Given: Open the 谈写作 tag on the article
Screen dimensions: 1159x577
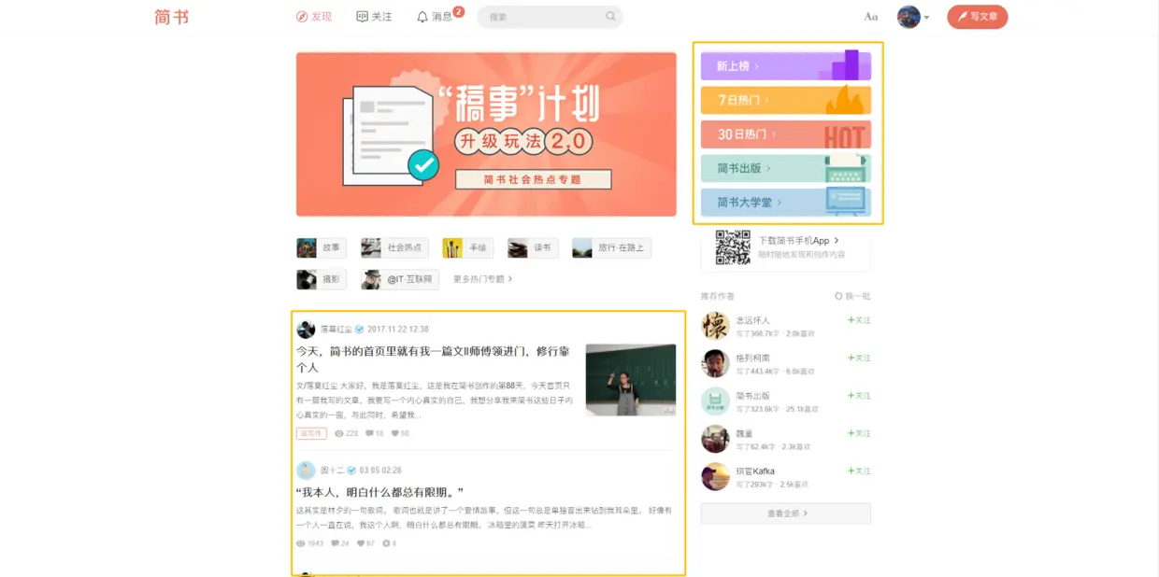Looking at the screenshot, I should coord(311,433).
